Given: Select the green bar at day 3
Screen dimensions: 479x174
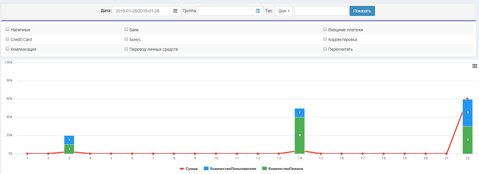Looking at the screenshot, I should click(x=69, y=149).
